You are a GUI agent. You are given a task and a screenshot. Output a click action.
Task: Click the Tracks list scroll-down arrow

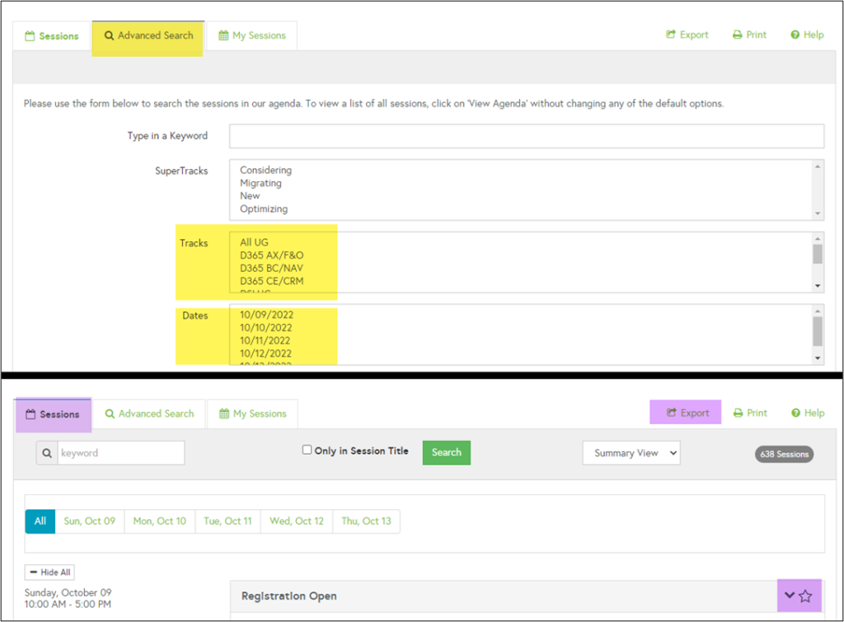click(818, 286)
